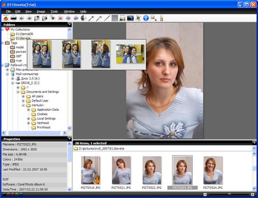Select the model tag
This screenshot has width=258, height=198.
click(x=20, y=47)
